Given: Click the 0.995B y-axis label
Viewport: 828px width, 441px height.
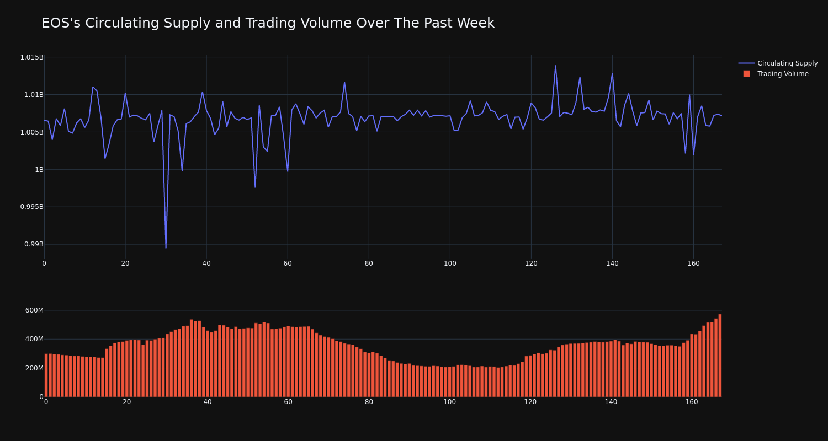Looking at the screenshot, I should click(x=31, y=207).
